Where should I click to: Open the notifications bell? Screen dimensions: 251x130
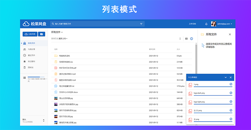tap(206, 24)
